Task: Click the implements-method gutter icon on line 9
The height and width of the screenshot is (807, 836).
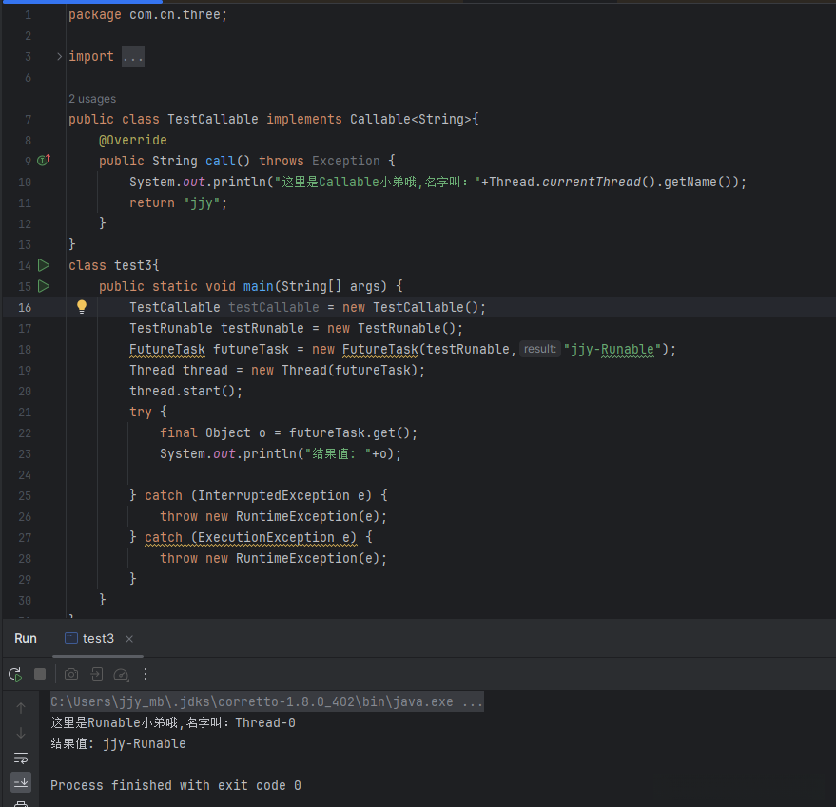Action: 44,161
